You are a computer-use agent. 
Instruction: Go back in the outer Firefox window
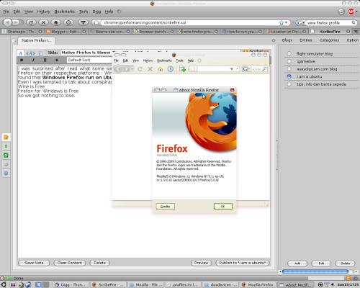7,22
